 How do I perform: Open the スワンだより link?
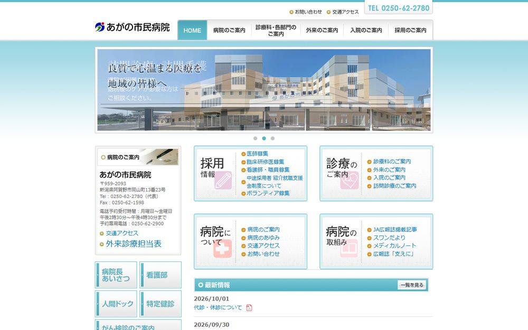click(389, 238)
